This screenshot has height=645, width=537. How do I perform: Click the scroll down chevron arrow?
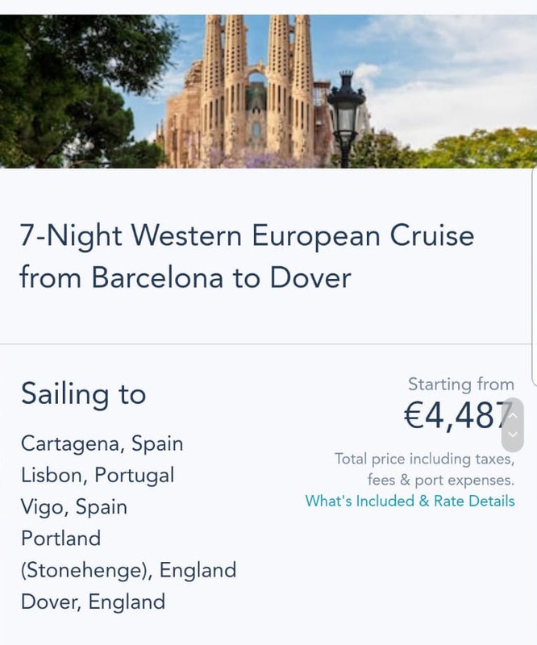coord(513,435)
